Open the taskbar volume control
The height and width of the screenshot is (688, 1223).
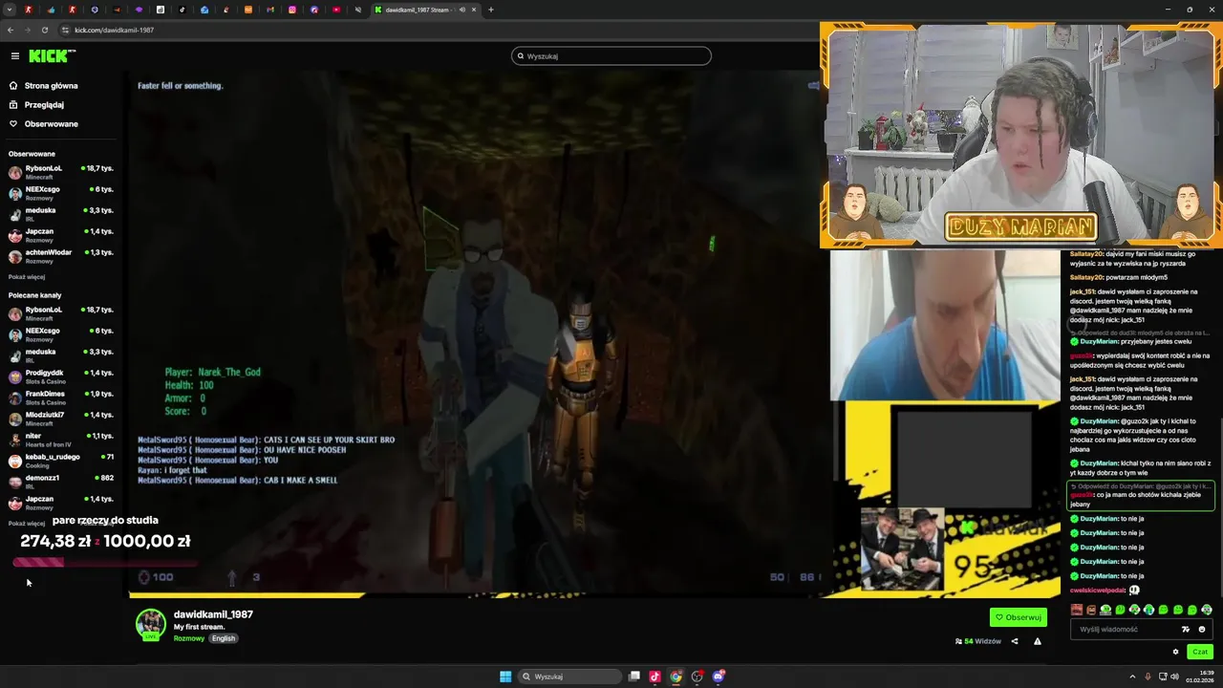point(1174,677)
